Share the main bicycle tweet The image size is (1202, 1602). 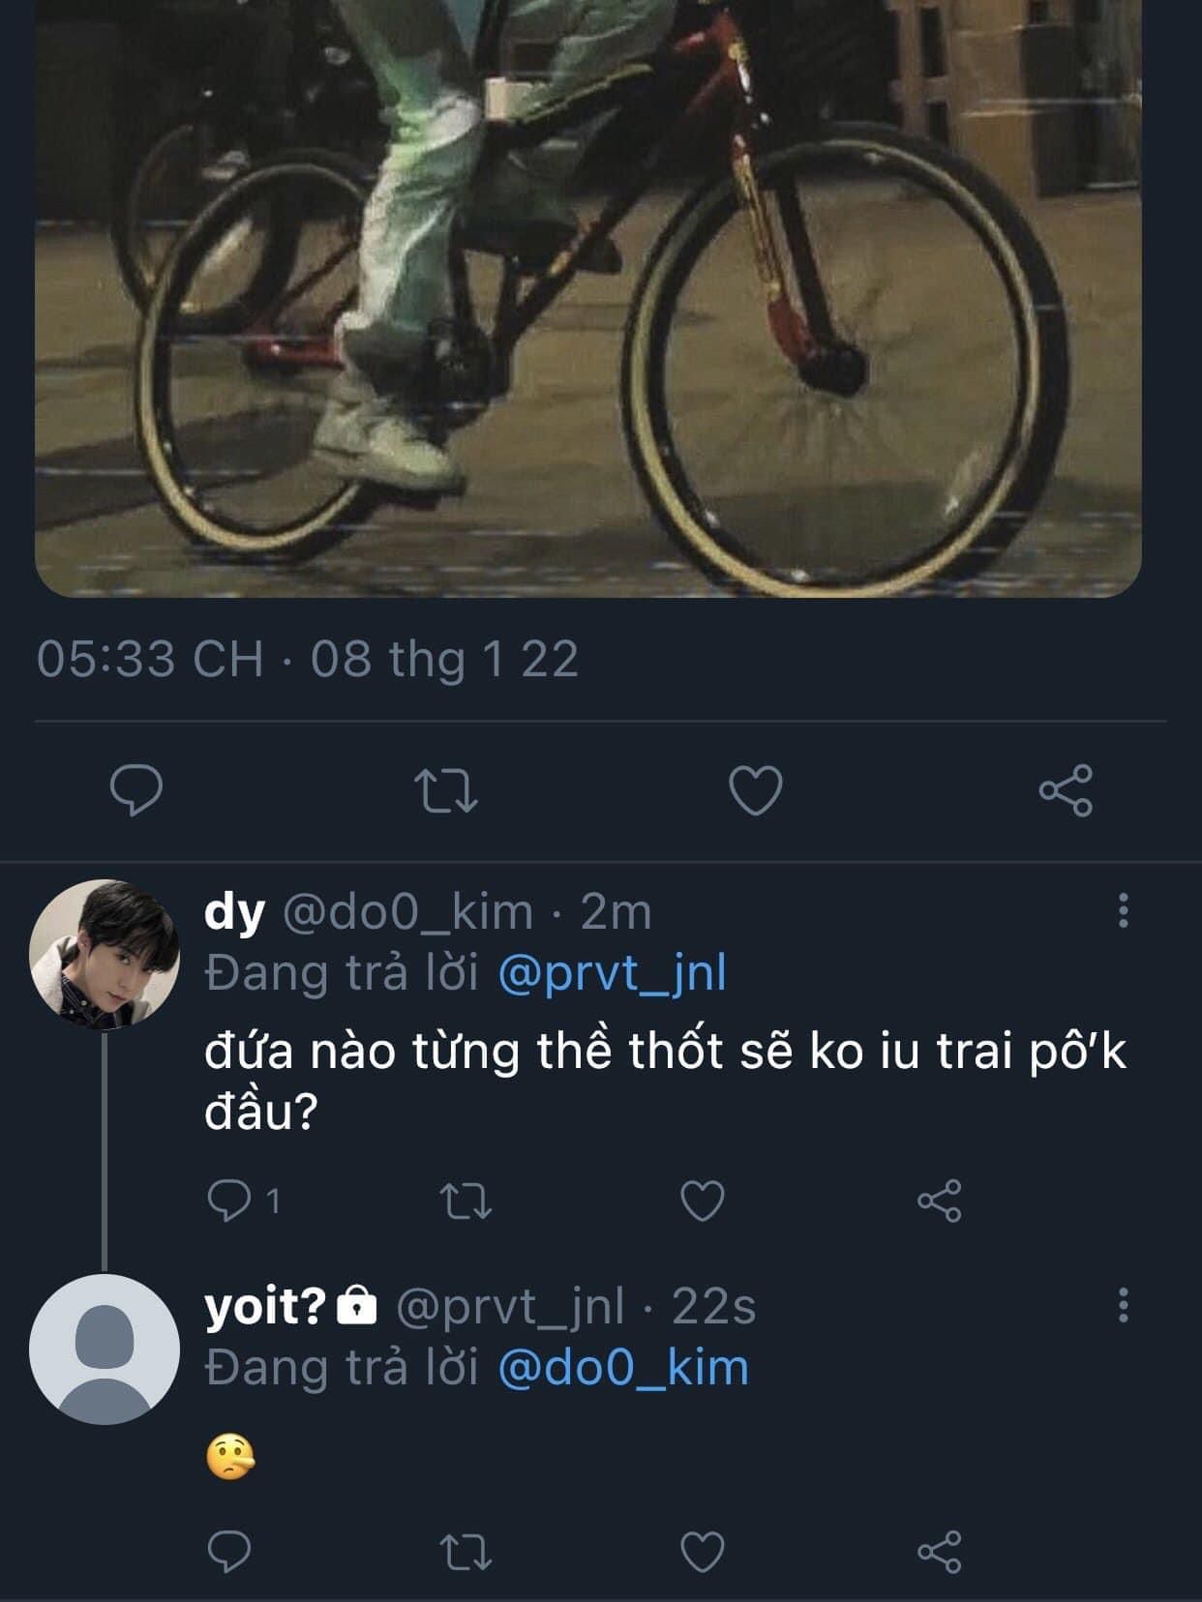click(x=1066, y=790)
